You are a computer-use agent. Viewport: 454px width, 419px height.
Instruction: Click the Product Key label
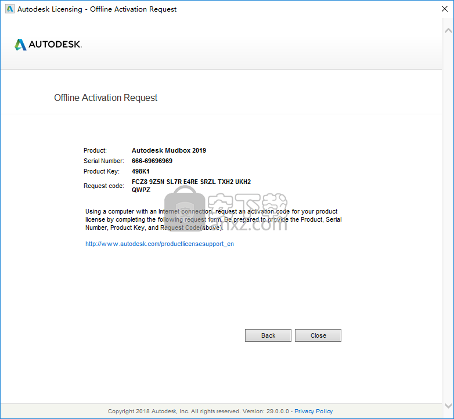click(102, 171)
